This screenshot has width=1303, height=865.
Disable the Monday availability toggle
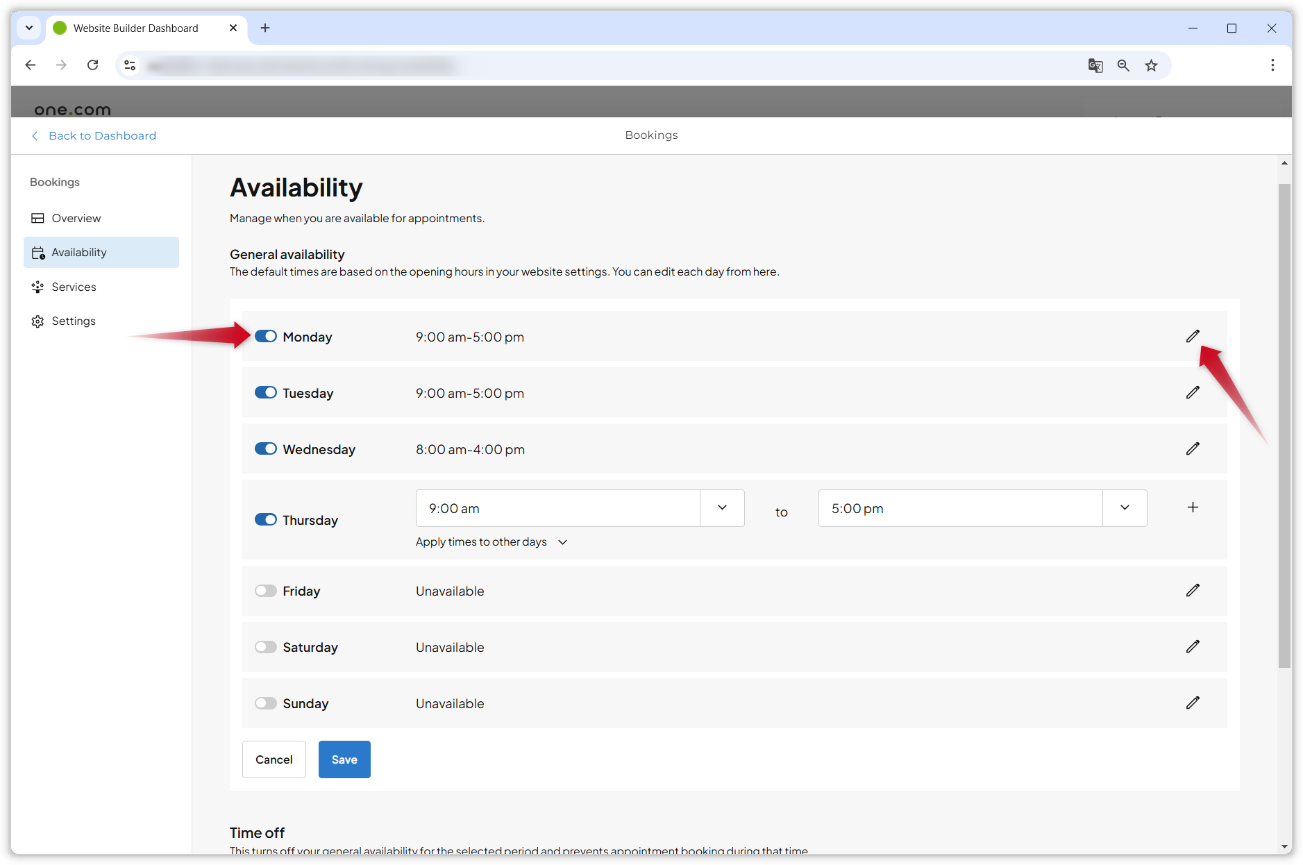266,337
